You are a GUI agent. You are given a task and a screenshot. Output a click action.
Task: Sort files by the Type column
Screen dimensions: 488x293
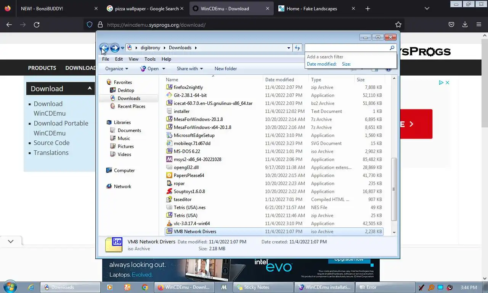click(x=331, y=80)
